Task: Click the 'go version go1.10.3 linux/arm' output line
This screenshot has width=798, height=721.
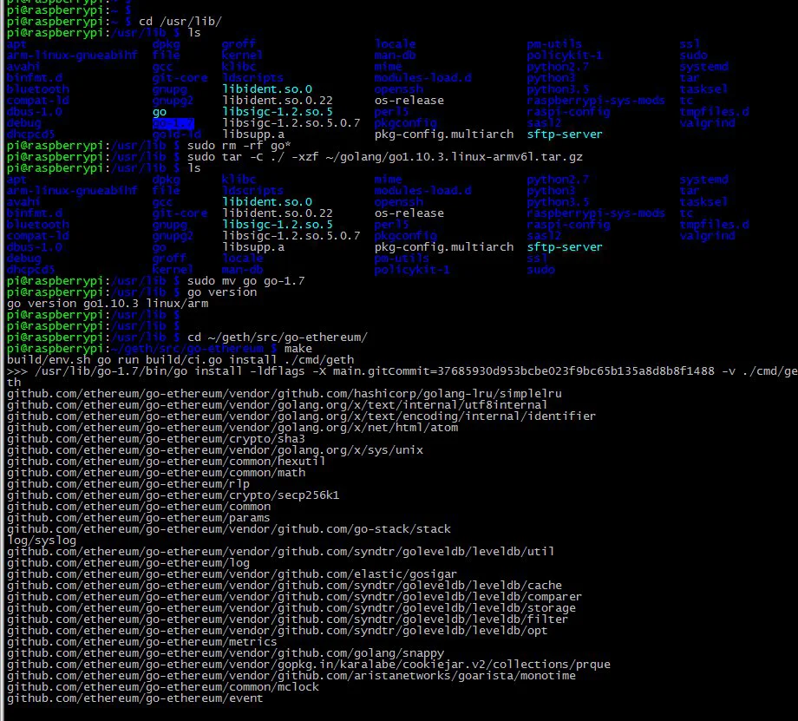Action: tap(108, 304)
